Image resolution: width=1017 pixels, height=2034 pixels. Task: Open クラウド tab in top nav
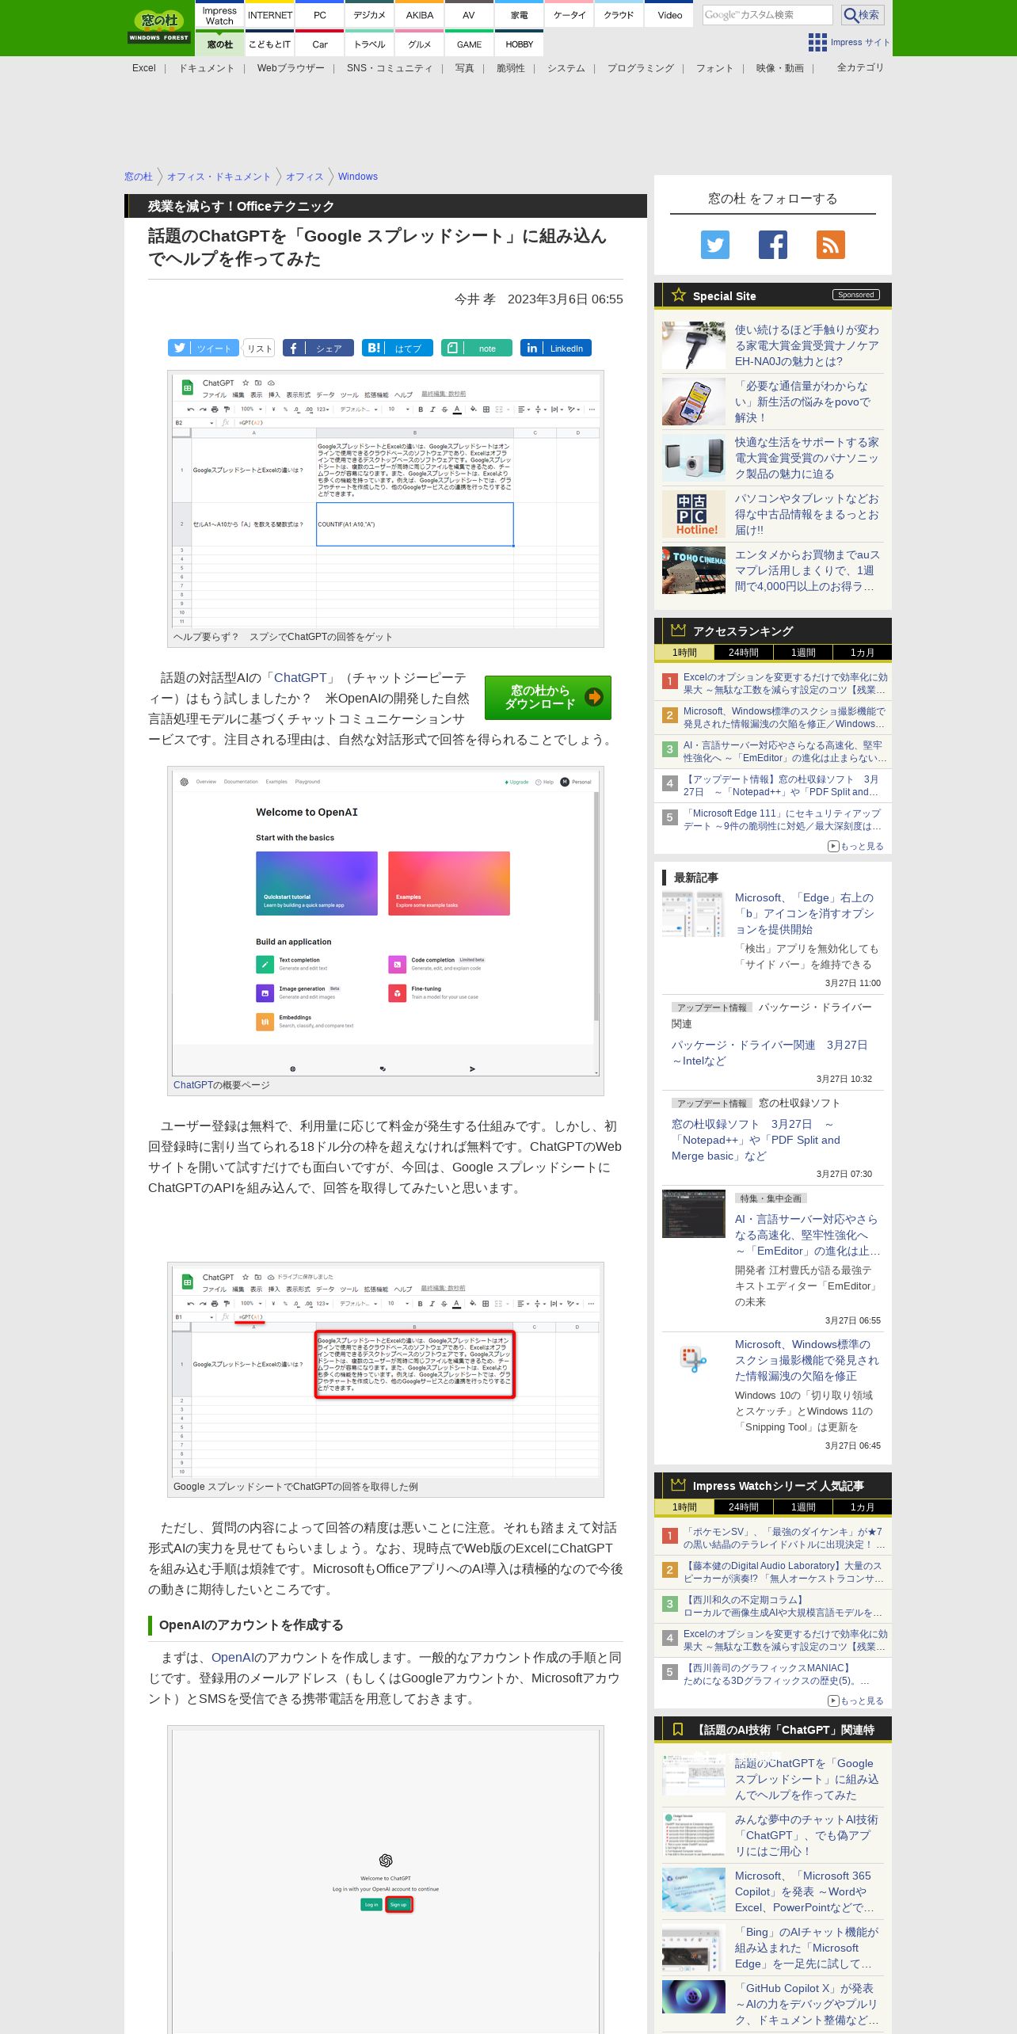coord(619,15)
